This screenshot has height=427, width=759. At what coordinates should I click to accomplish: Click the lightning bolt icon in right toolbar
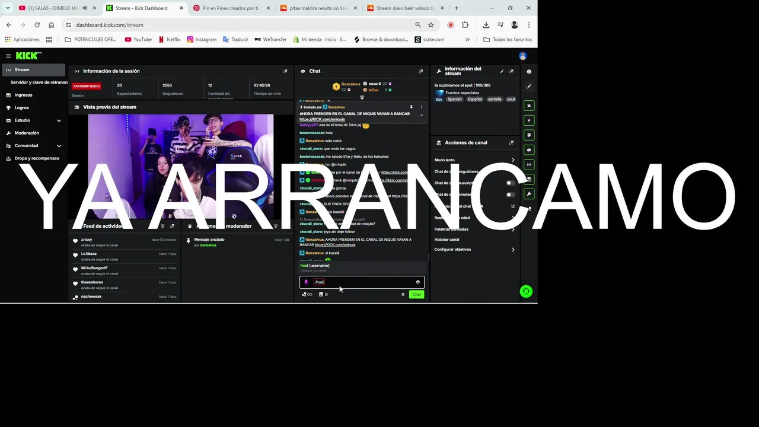point(529,120)
